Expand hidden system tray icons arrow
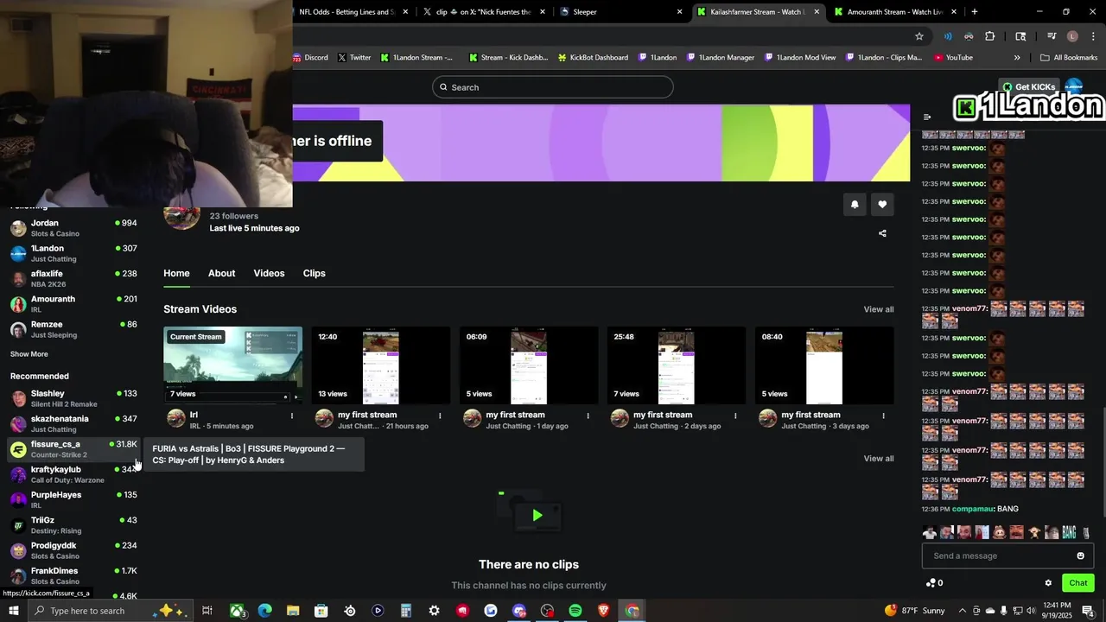This screenshot has height=622, width=1106. pos(963,611)
